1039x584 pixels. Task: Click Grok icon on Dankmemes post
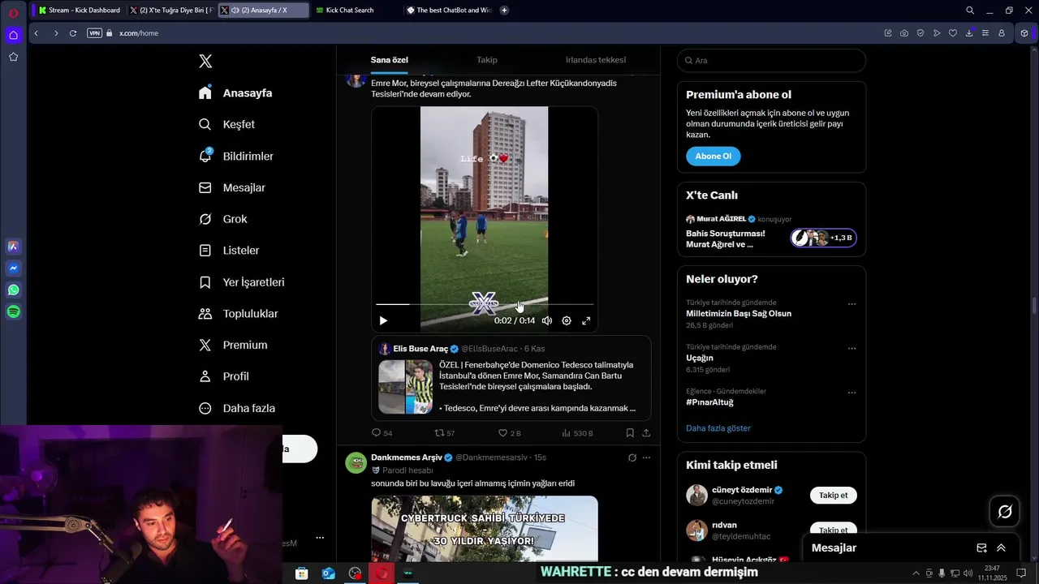click(x=632, y=457)
